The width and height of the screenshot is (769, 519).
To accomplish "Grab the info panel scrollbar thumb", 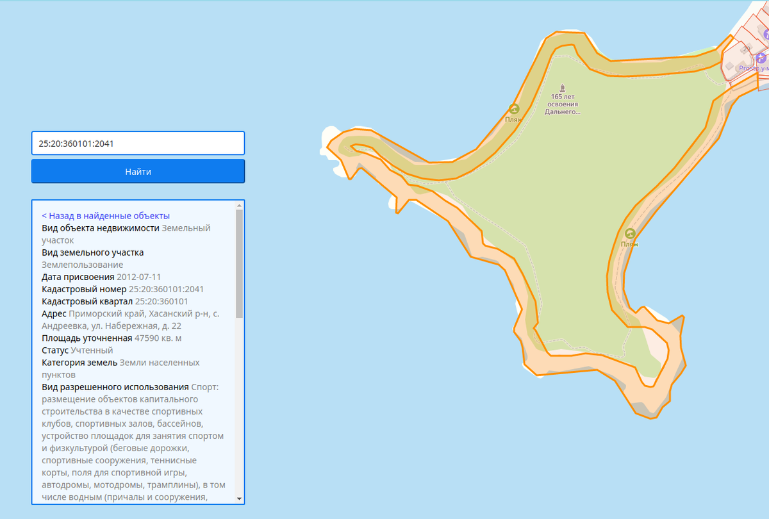I will point(240,263).
